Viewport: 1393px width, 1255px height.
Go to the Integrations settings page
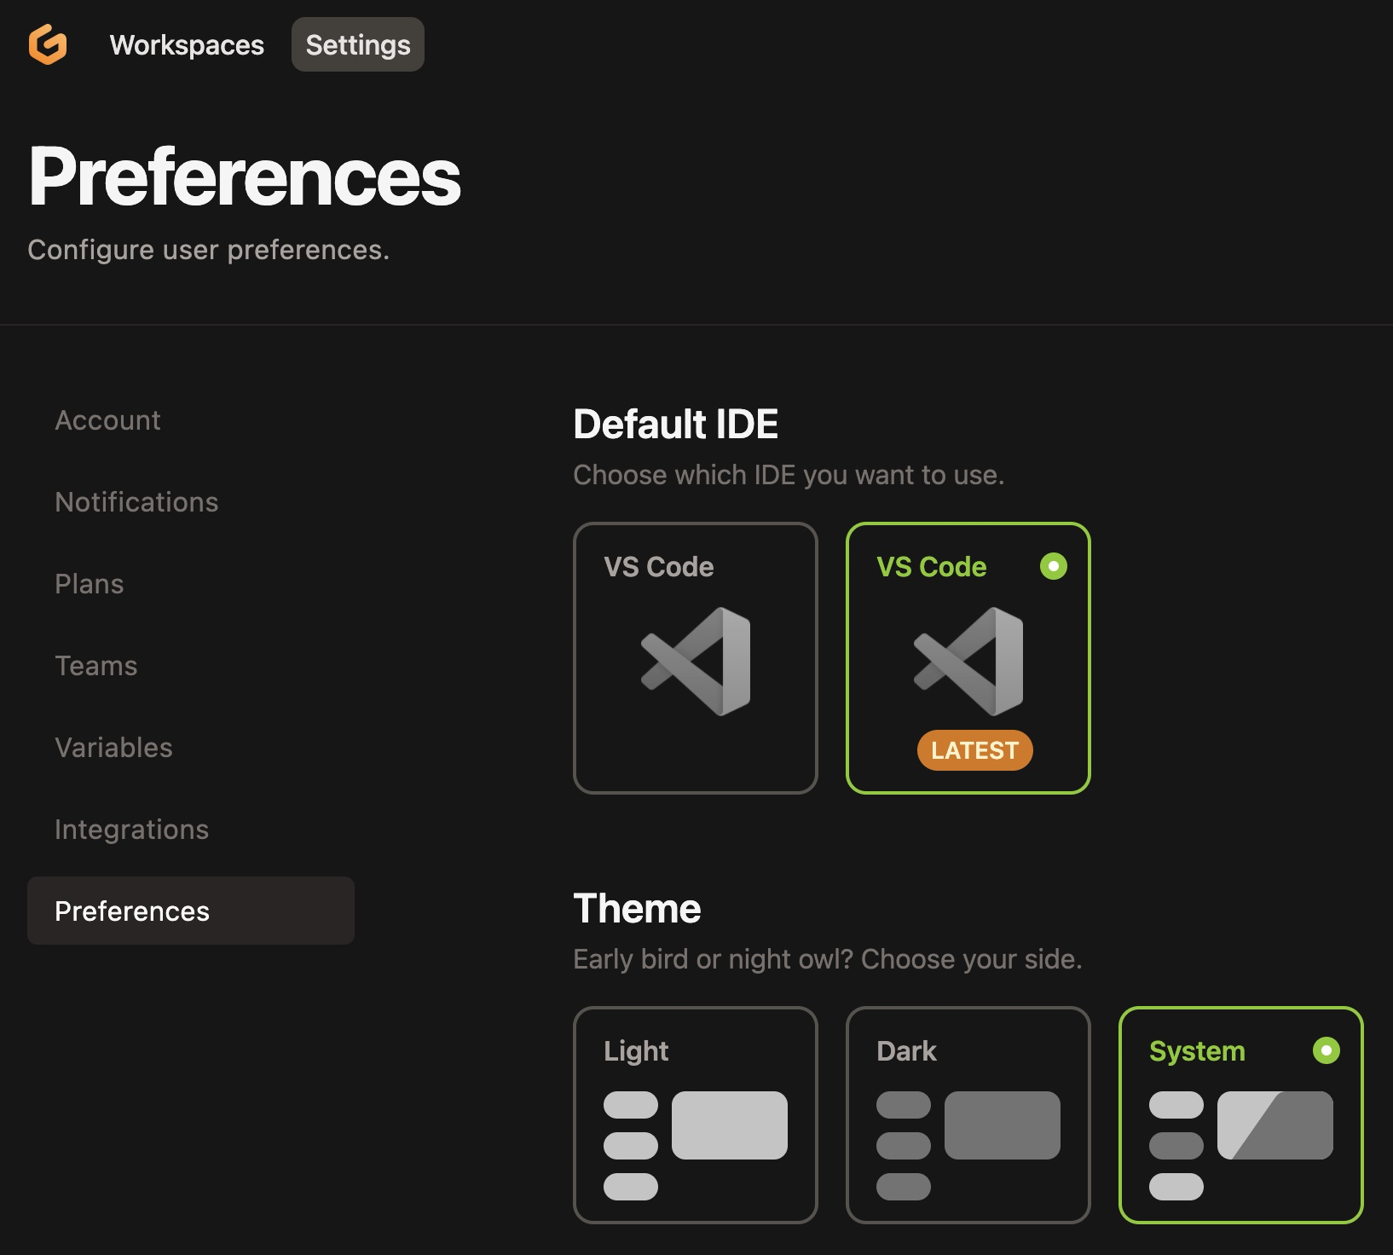pos(132,828)
